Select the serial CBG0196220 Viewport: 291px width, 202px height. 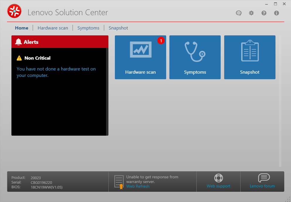tap(41, 182)
